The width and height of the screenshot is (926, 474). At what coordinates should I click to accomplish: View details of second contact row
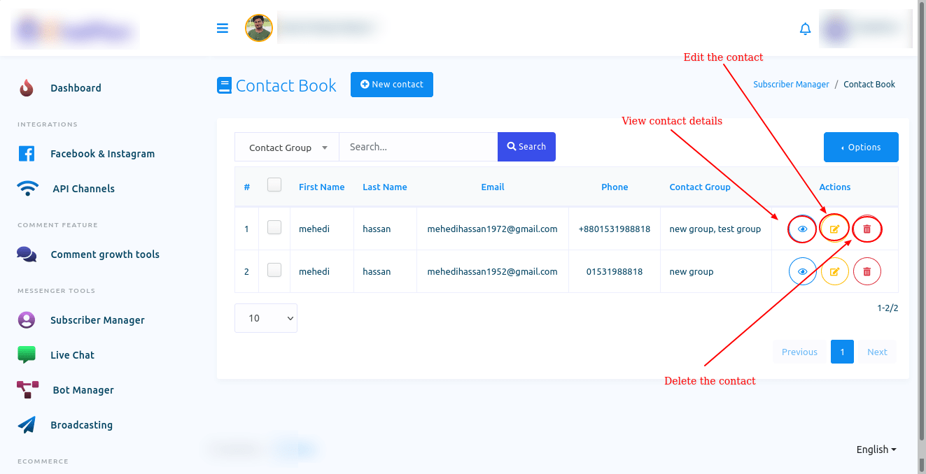pos(802,272)
